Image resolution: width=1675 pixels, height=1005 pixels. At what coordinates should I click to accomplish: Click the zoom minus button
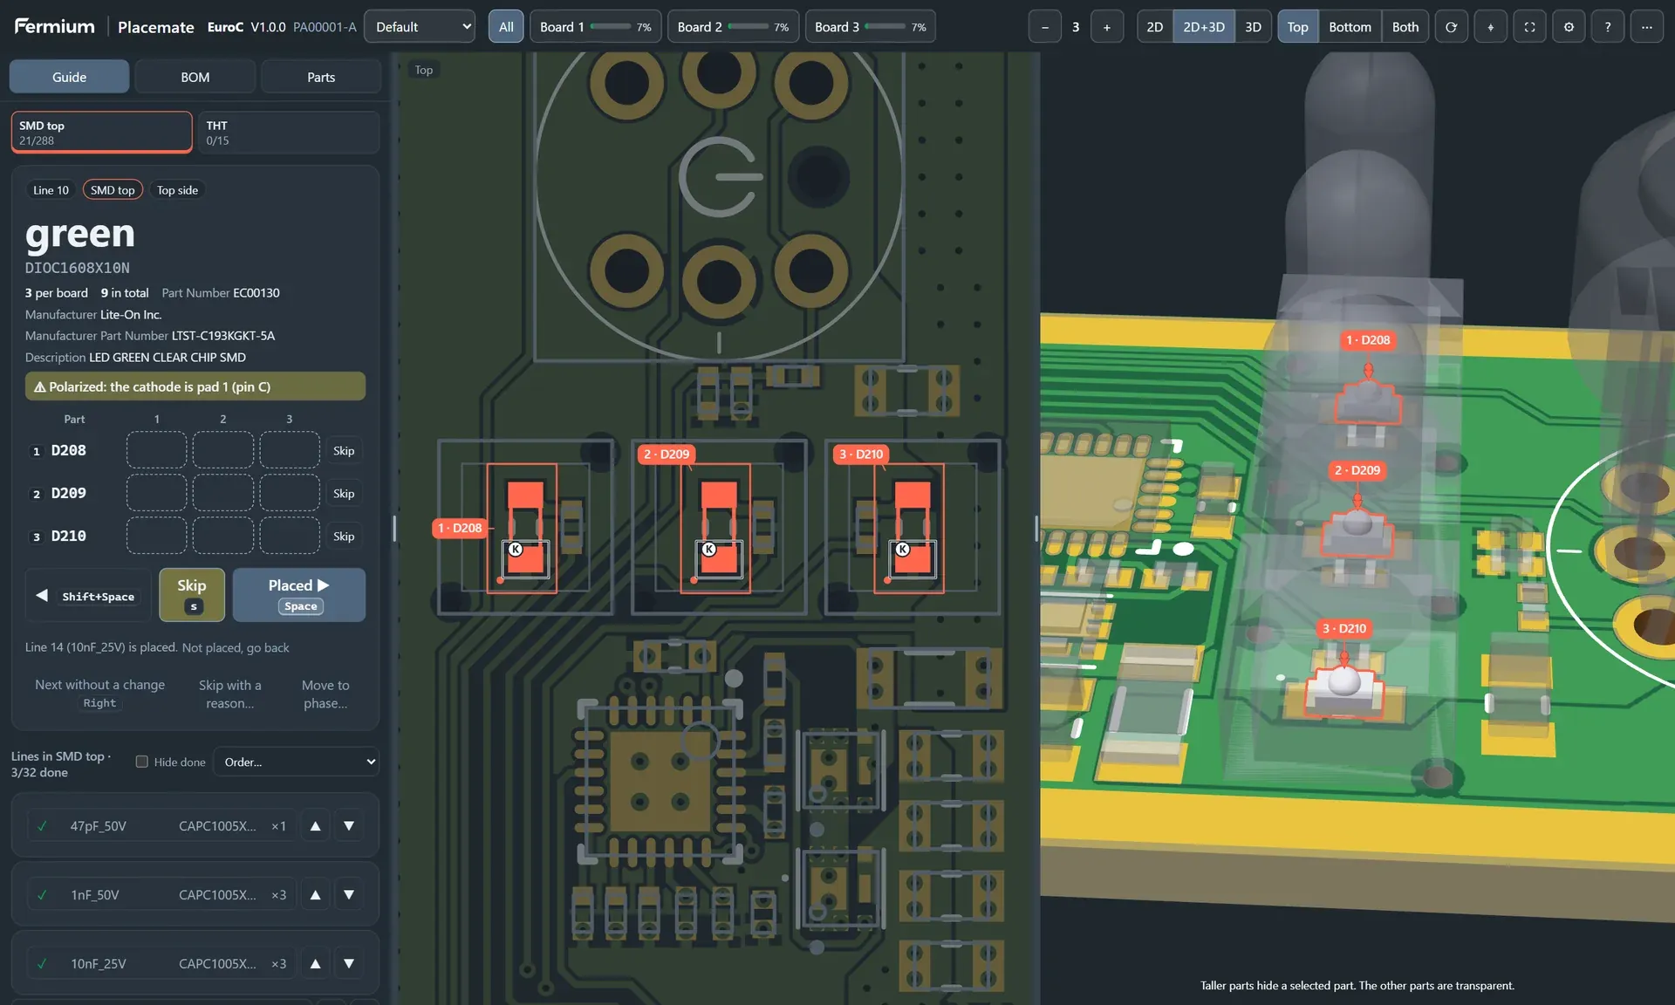(1045, 27)
